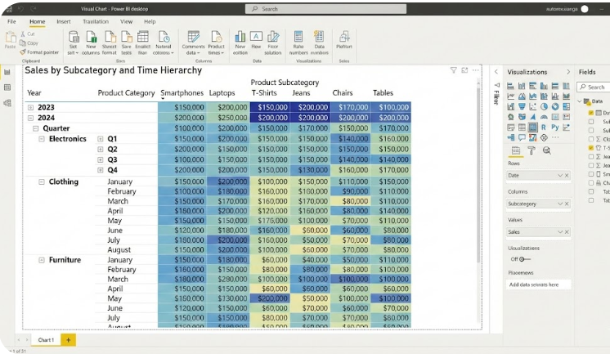
Task: Open the Format paint roller tab
Action: 532,150
